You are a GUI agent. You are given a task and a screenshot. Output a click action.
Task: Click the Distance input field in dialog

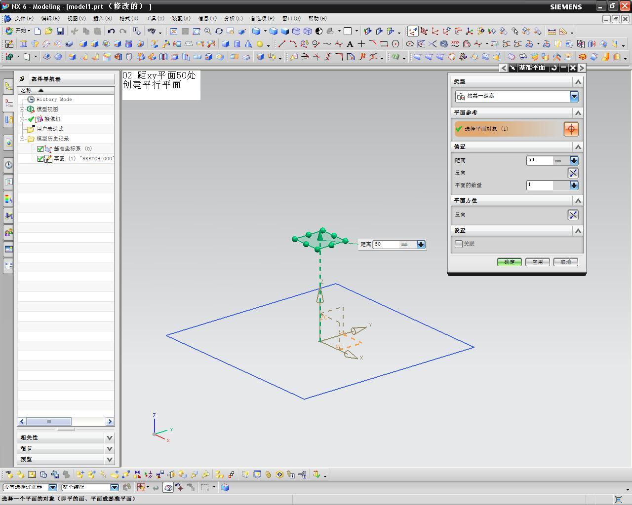pos(540,160)
